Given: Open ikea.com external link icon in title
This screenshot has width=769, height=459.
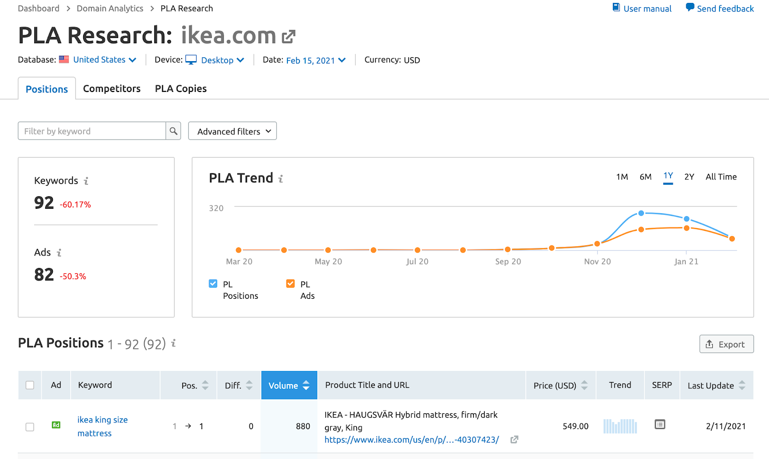Looking at the screenshot, I should 288,36.
